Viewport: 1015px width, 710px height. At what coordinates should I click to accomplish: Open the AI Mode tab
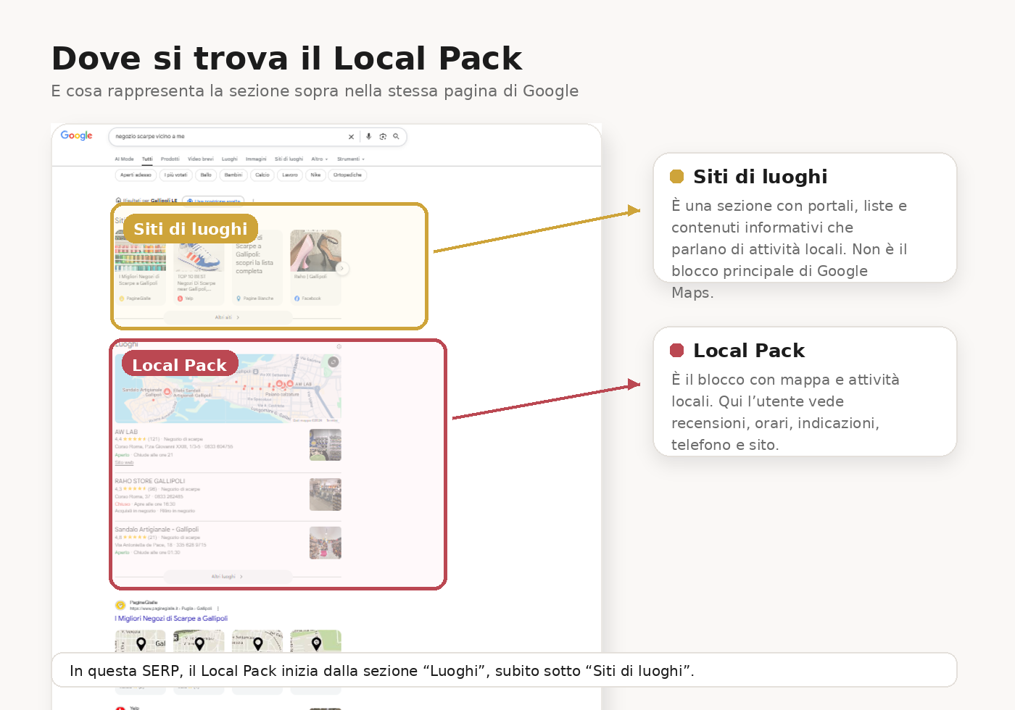[124, 159]
